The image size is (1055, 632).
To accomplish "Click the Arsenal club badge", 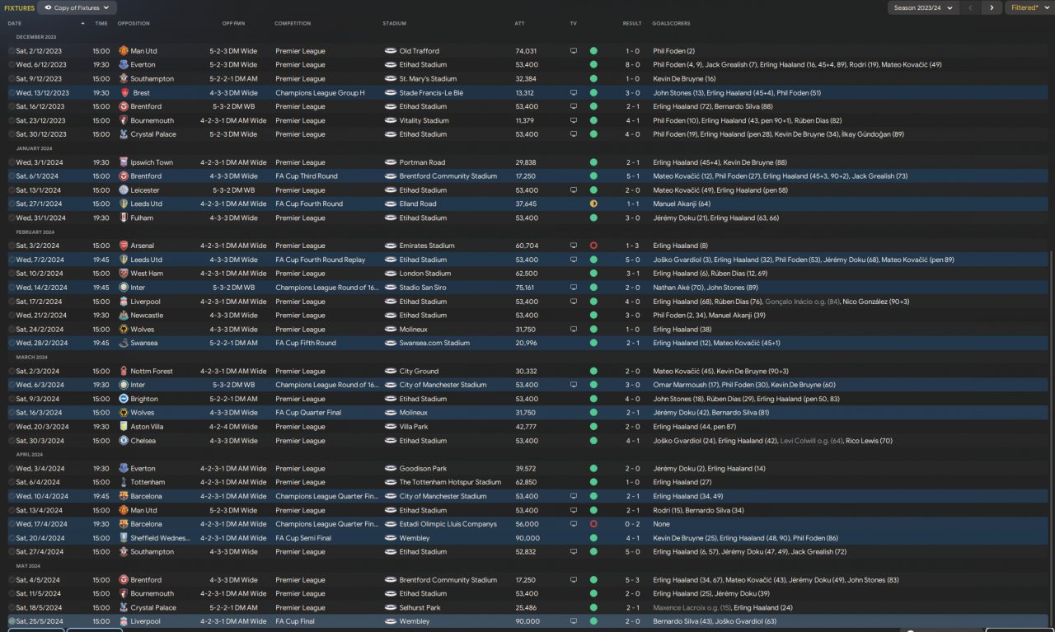I will [x=124, y=246].
